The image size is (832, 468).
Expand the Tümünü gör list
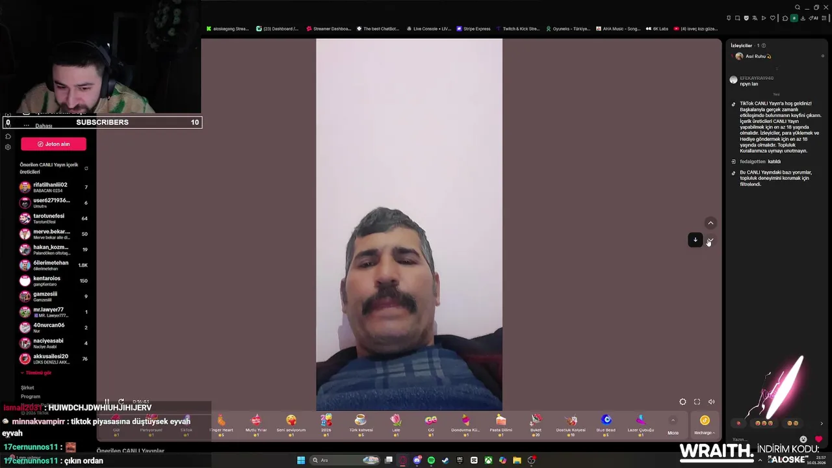tap(36, 373)
